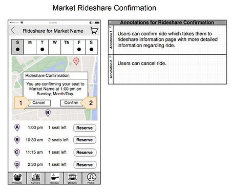Screen dimensions: 232x192
Task: Select Tuesday in week bar
Action: pyautogui.click(x=42, y=47)
